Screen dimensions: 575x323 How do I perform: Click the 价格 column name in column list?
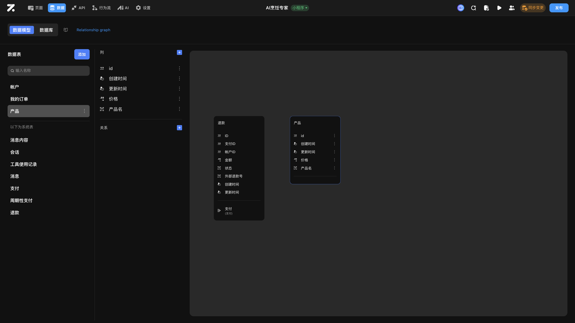click(113, 99)
